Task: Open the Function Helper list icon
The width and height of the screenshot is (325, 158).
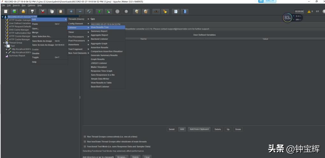Action: pyautogui.click(x=176, y=11)
